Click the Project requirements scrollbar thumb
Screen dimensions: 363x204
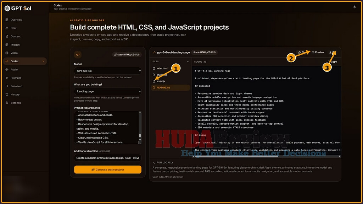pyautogui.click(x=140, y=136)
